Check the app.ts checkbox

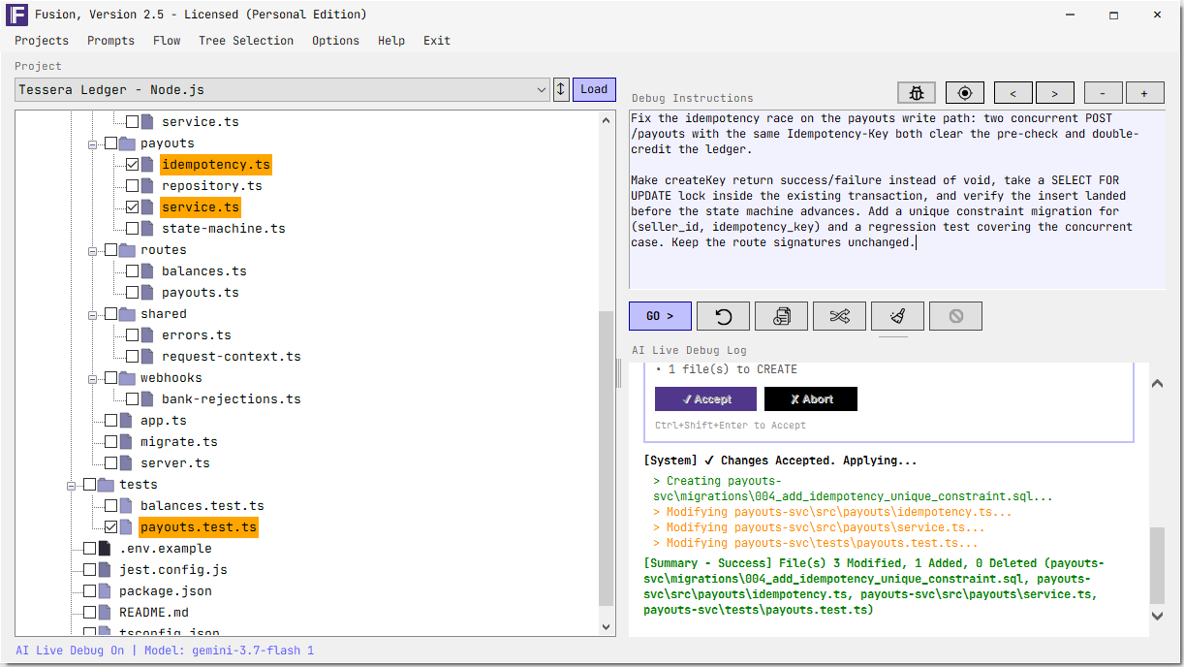(x=110, y=421)
